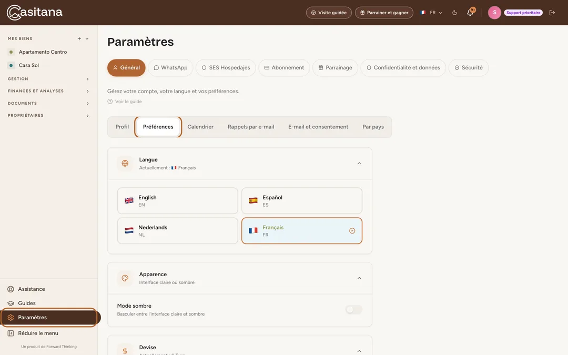Click the Support prioritaire badge
Image resolution: width=568 pixels, height=355 pixels.
coord(523,13)
